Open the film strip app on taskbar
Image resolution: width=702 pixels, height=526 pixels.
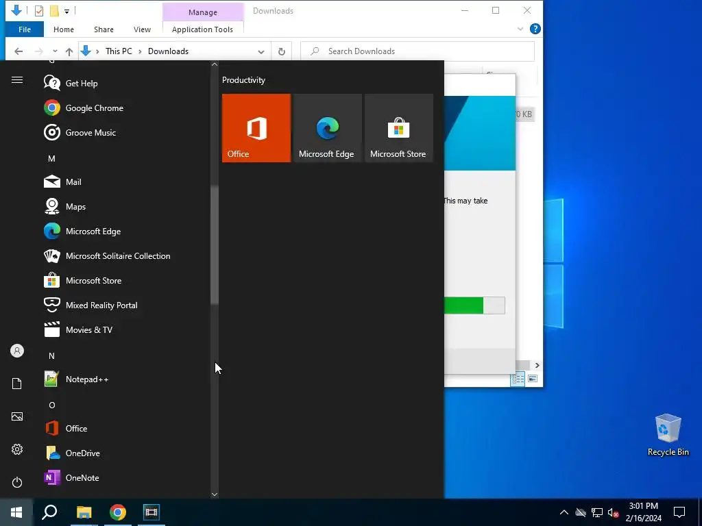152,512
